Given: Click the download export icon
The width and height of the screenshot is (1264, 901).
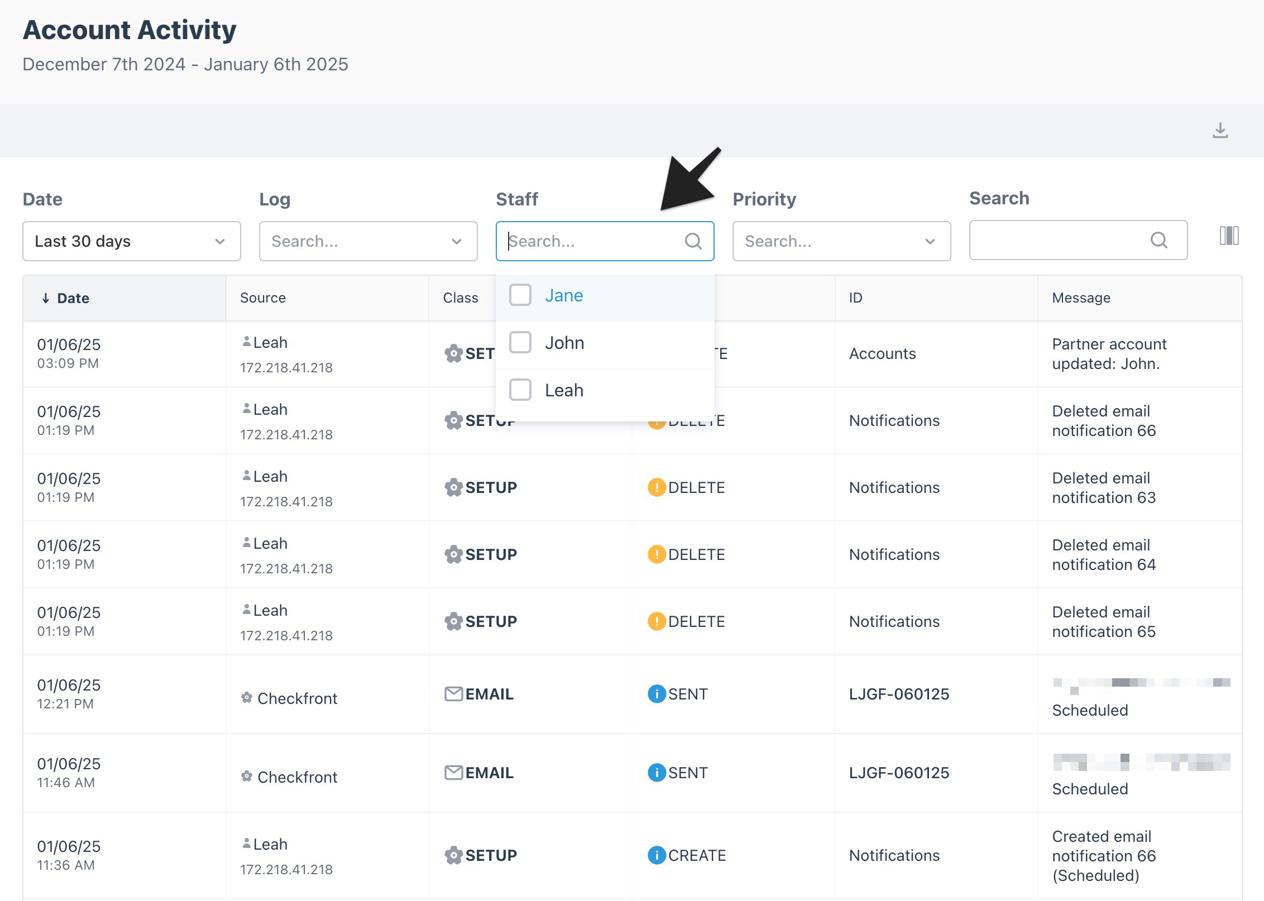Looking at the screenshot, I should coord(1220,131).
